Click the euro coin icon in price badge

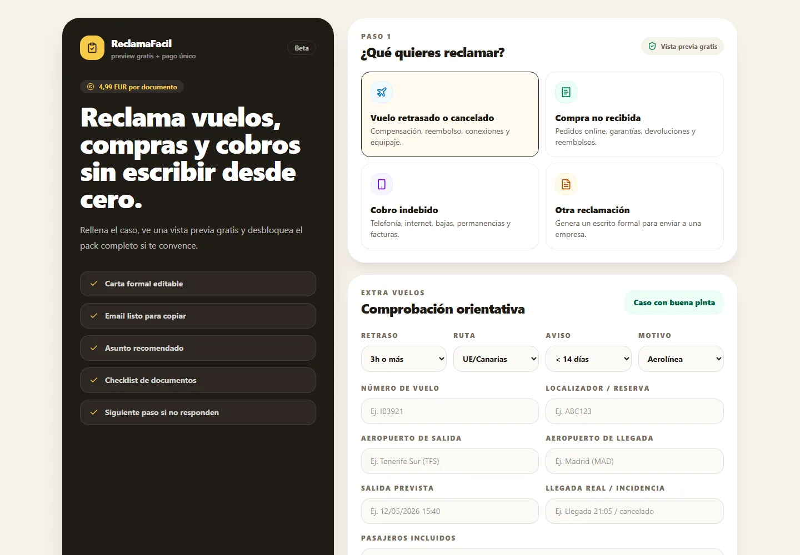91,87
